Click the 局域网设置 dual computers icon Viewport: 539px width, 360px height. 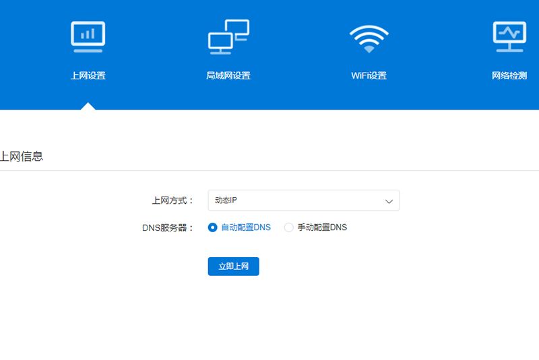[x=228, y=37]
